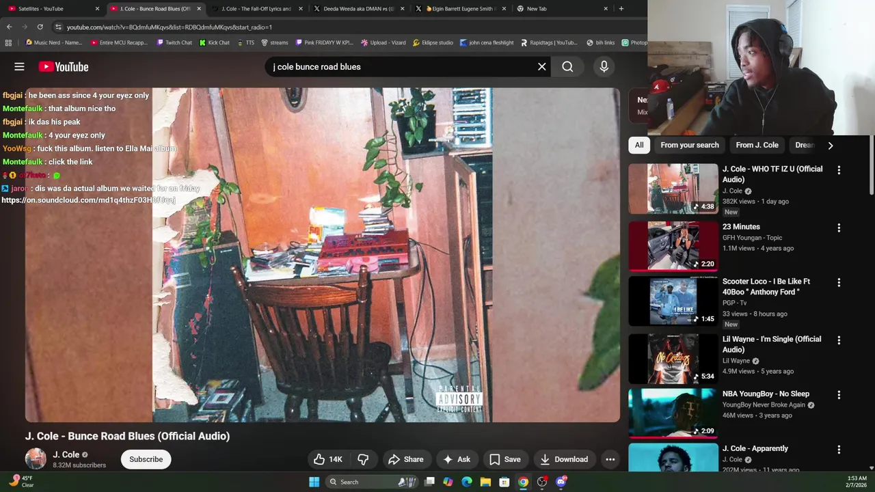
Task: Open options menu for Lil Wayne I'm Single
Action: tap(839, 340)
